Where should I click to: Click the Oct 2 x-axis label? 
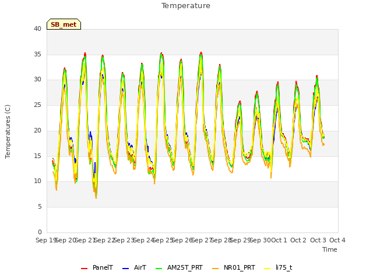298,240
